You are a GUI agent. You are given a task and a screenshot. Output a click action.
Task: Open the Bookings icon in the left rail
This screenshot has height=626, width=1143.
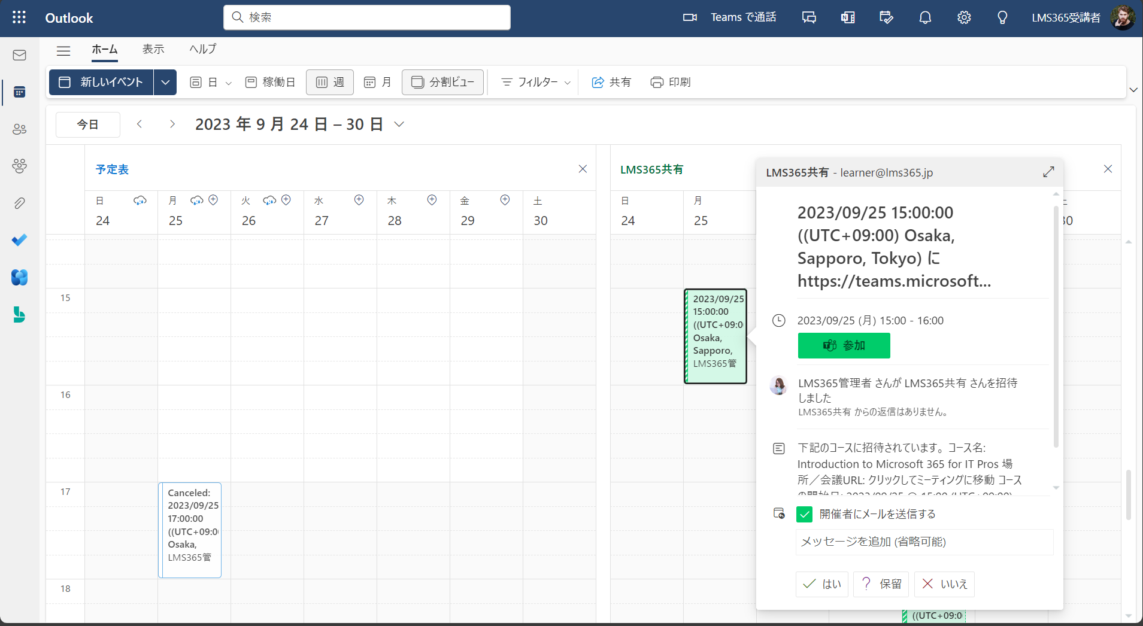(x=19, y=315)
